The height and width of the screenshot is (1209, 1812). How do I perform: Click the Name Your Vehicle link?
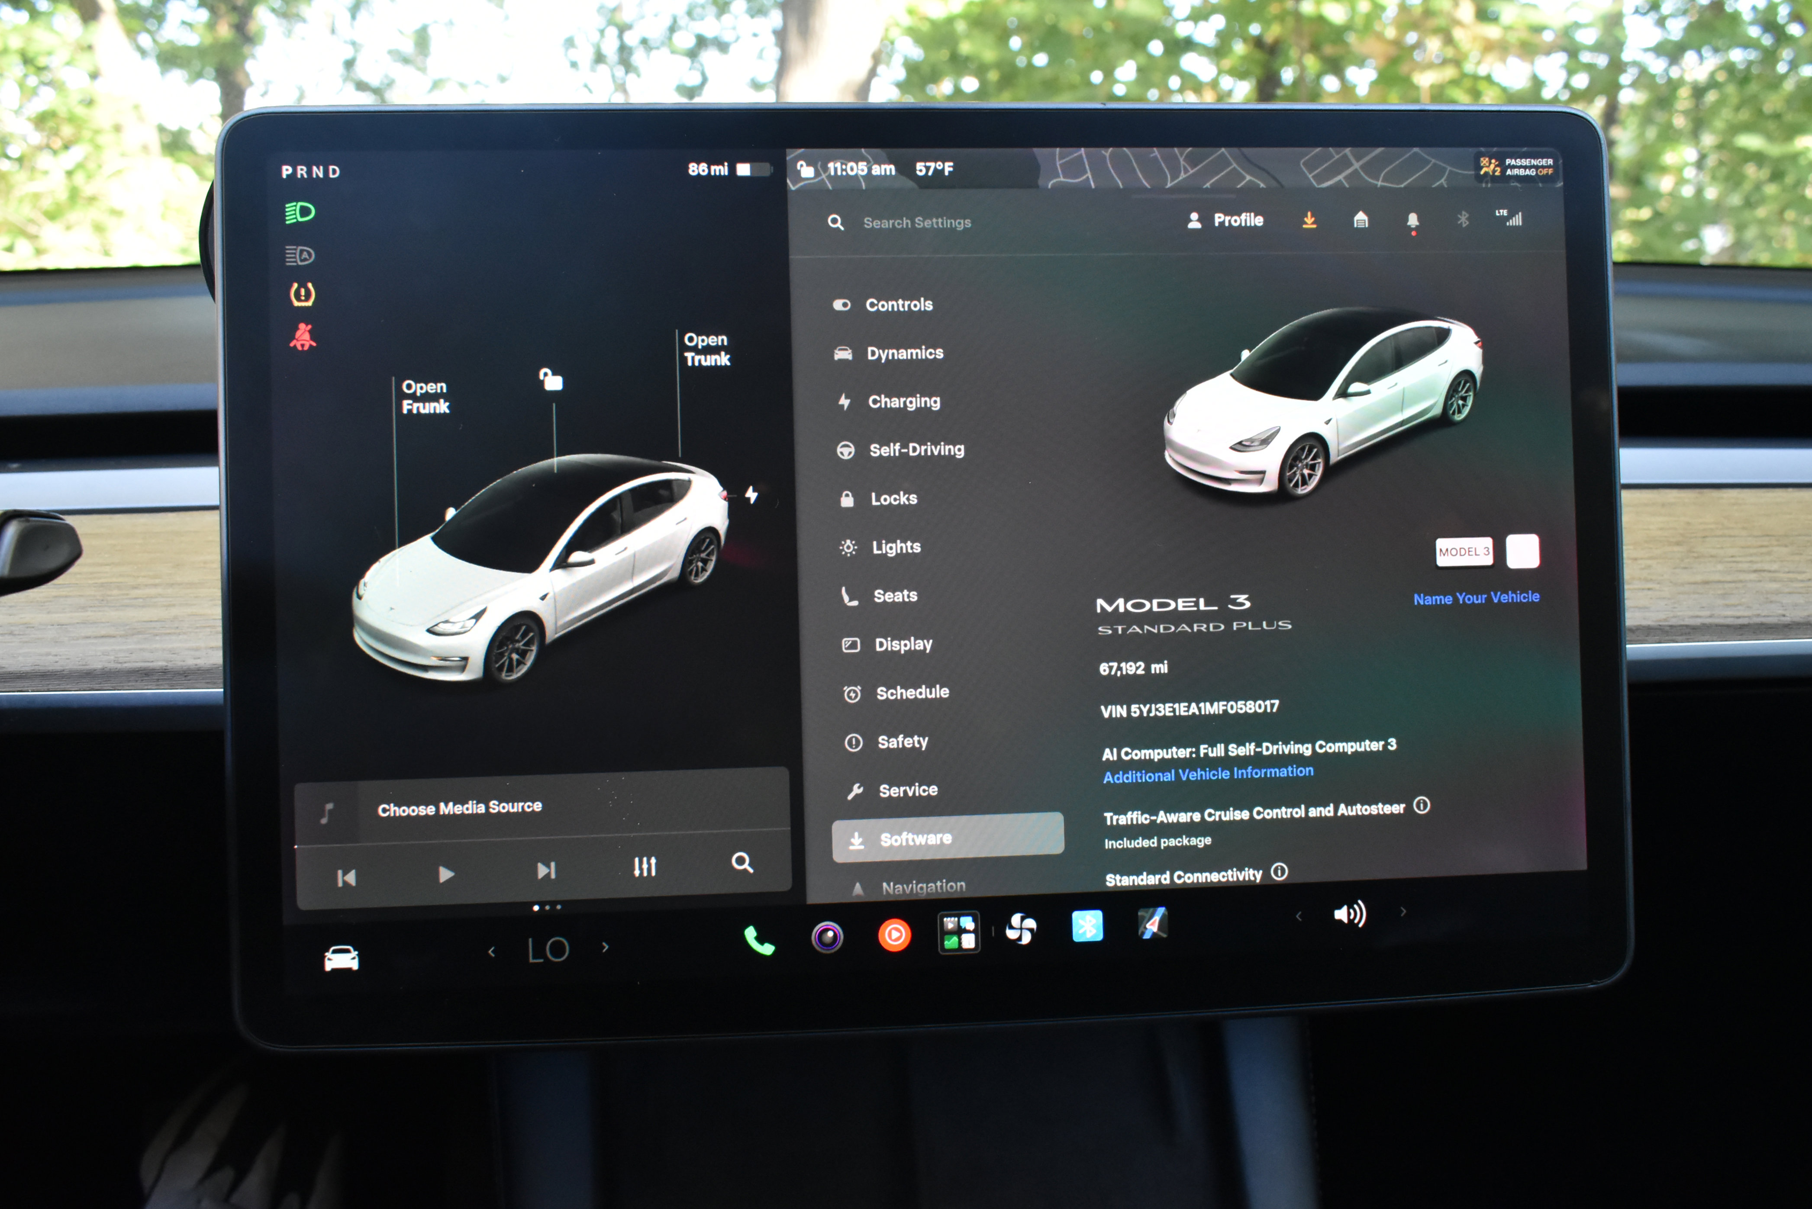pos(1476,597)
